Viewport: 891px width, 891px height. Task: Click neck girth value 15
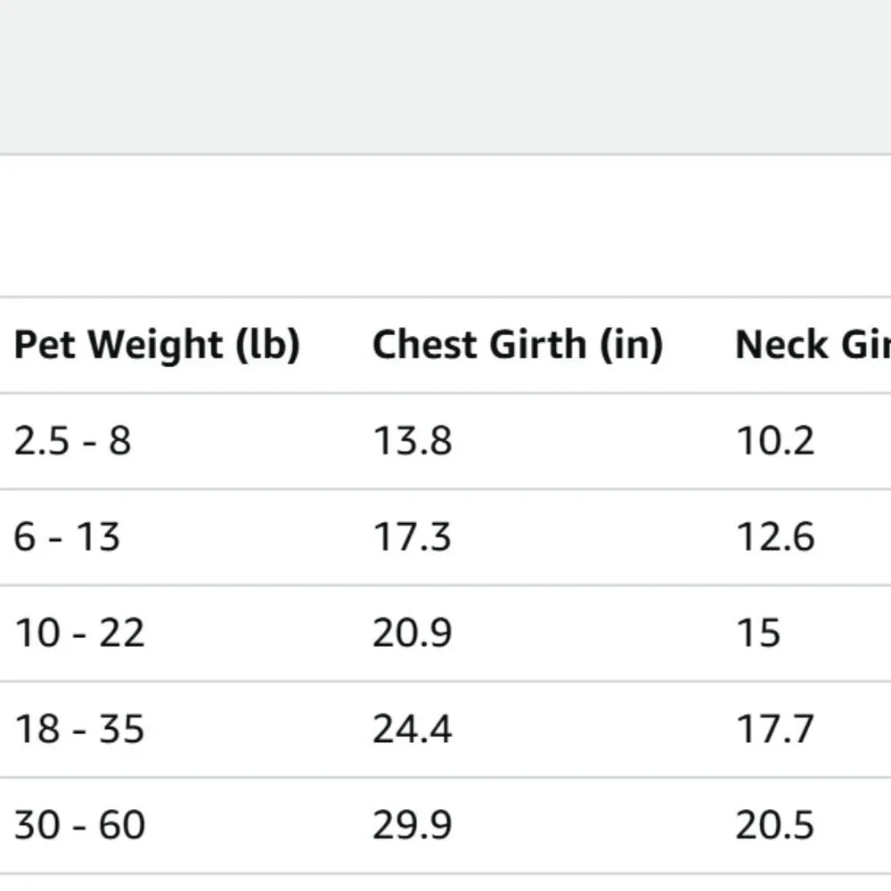[758, 633]
